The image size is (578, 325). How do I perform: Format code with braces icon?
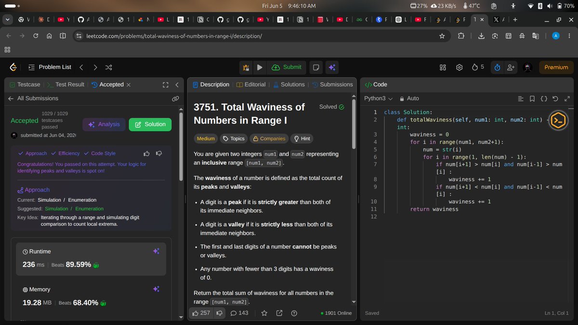tap(544, 99)
